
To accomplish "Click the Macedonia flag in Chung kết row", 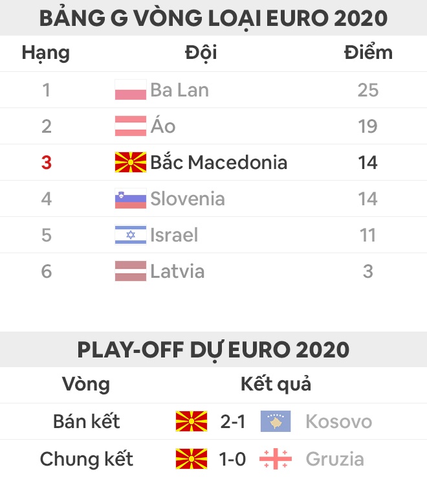I will click(x=192, y=459).
